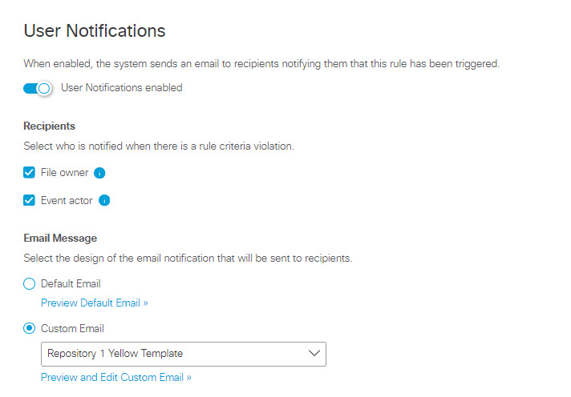This screenshot has height=397, width=571.
Task: Open the Repository 1 Yellow Template dropdown
Action: 184,354
